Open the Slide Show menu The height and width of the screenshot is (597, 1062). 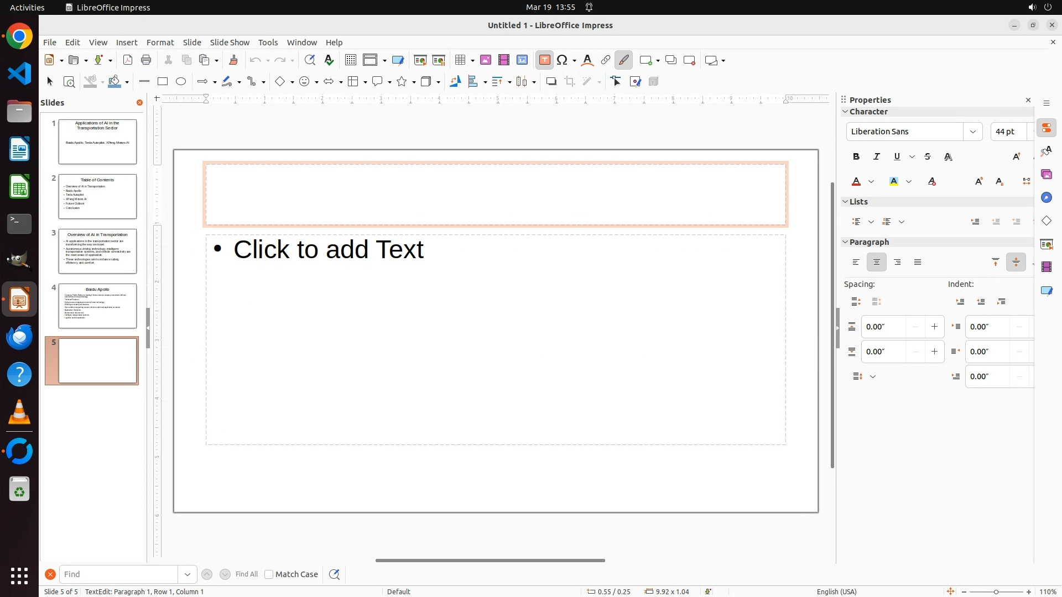(x=230, y=43)
